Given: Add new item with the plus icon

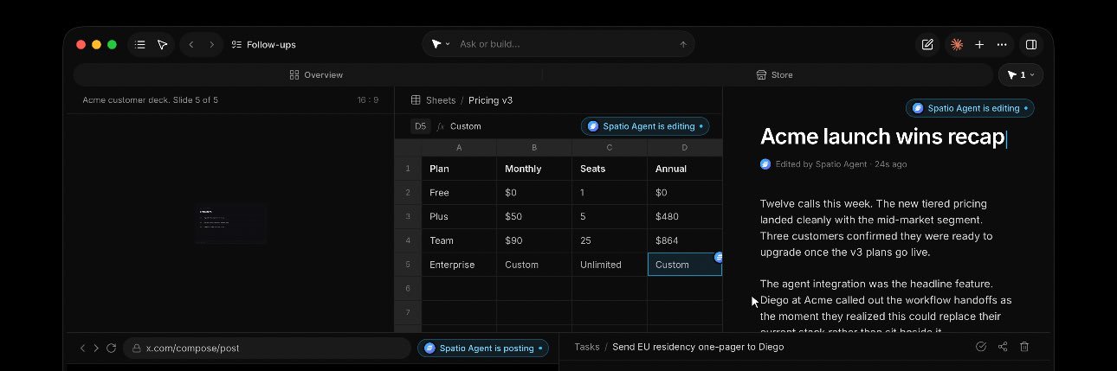Looking at the screenshot, I should [x=979, y=44].
